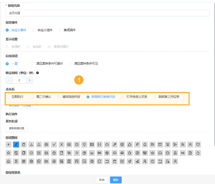Select the bug icon in icon grid

(x=54, y=153)
